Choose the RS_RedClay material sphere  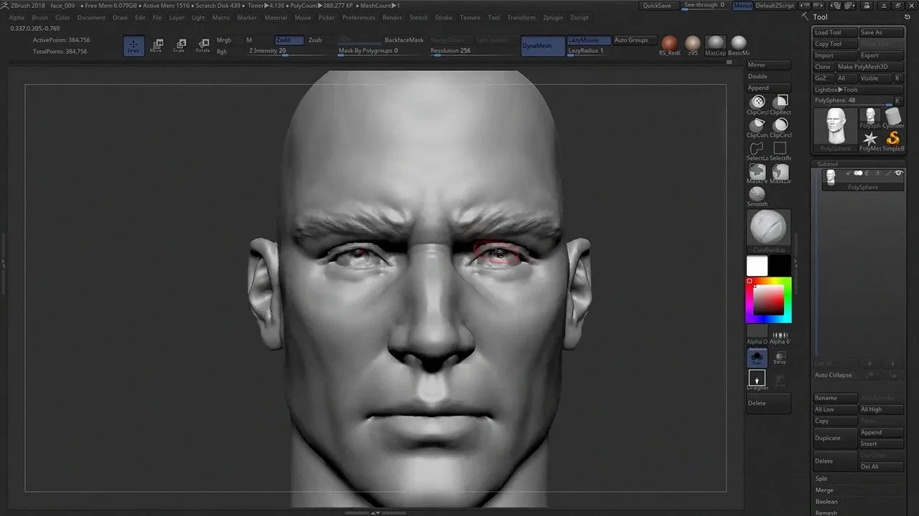pyautogui.click(x=669, y=44)
